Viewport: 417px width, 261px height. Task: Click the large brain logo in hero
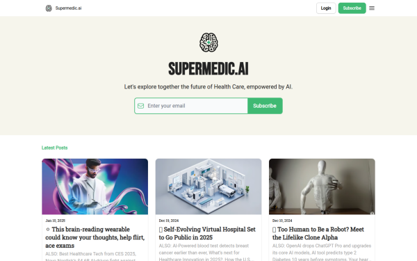[x=208, y=42]
